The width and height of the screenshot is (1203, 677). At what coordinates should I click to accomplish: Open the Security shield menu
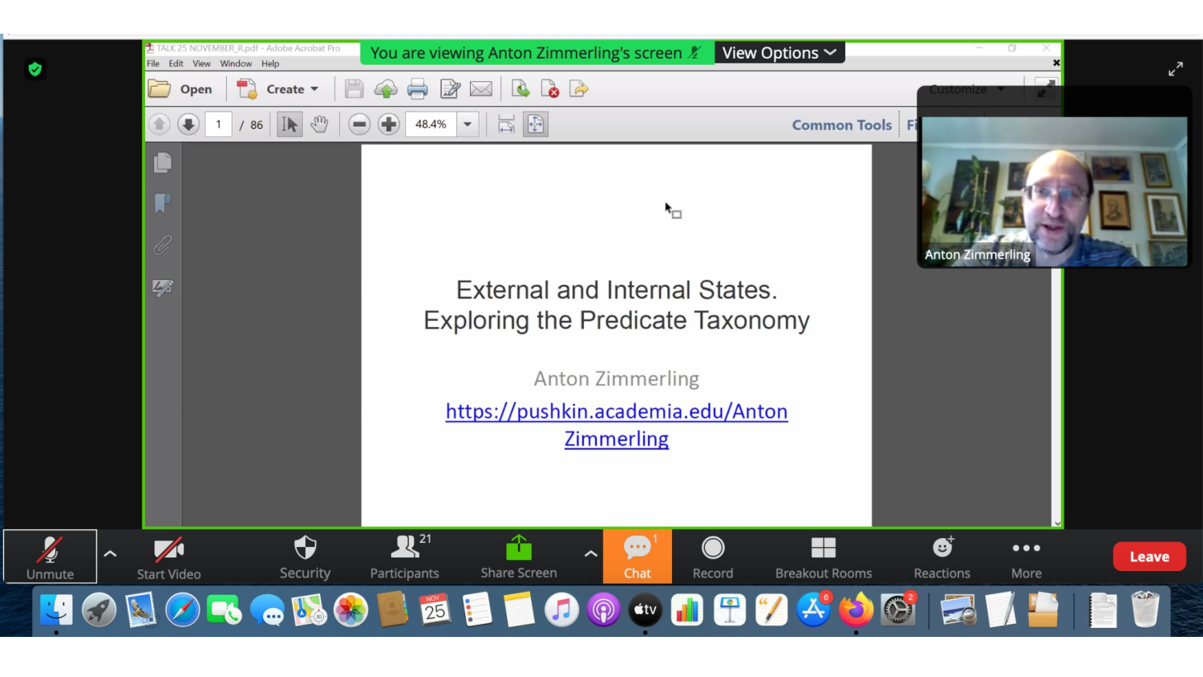305,556
